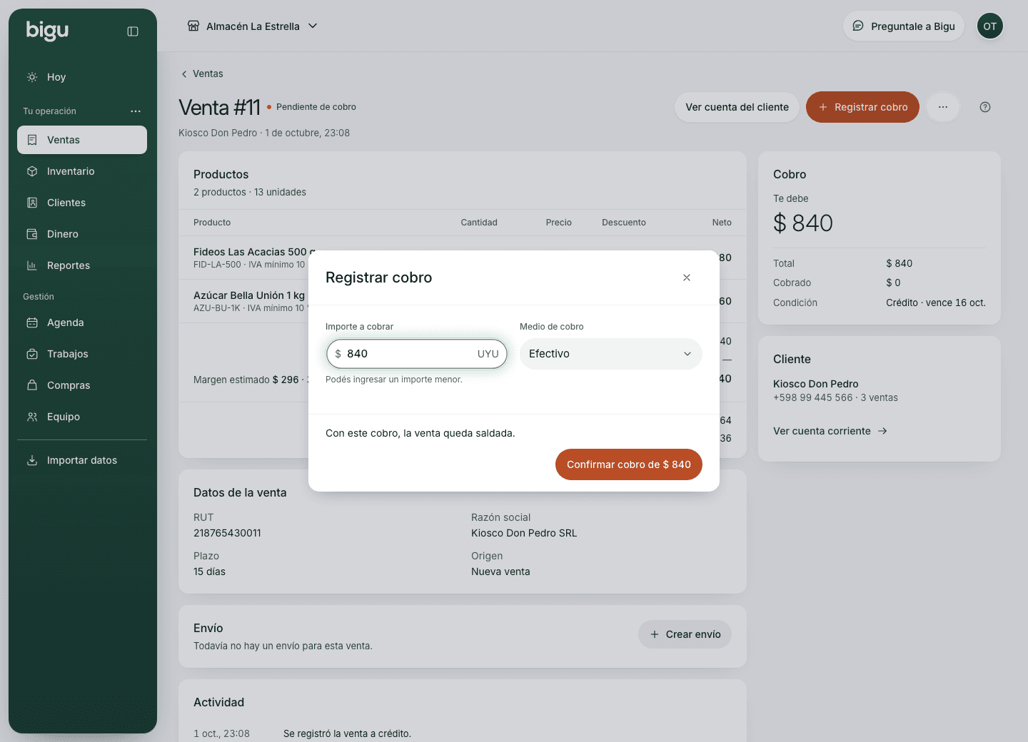Click the Kiosco Don Pedro SRL text

(x=524, y=533)
